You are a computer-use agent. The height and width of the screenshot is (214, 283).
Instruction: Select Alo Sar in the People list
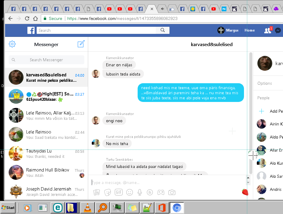270,176
